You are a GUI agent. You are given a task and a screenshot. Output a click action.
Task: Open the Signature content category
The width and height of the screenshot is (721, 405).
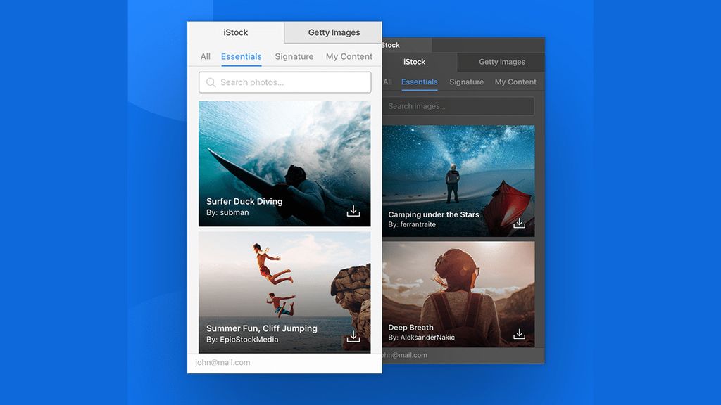point(294,56)
